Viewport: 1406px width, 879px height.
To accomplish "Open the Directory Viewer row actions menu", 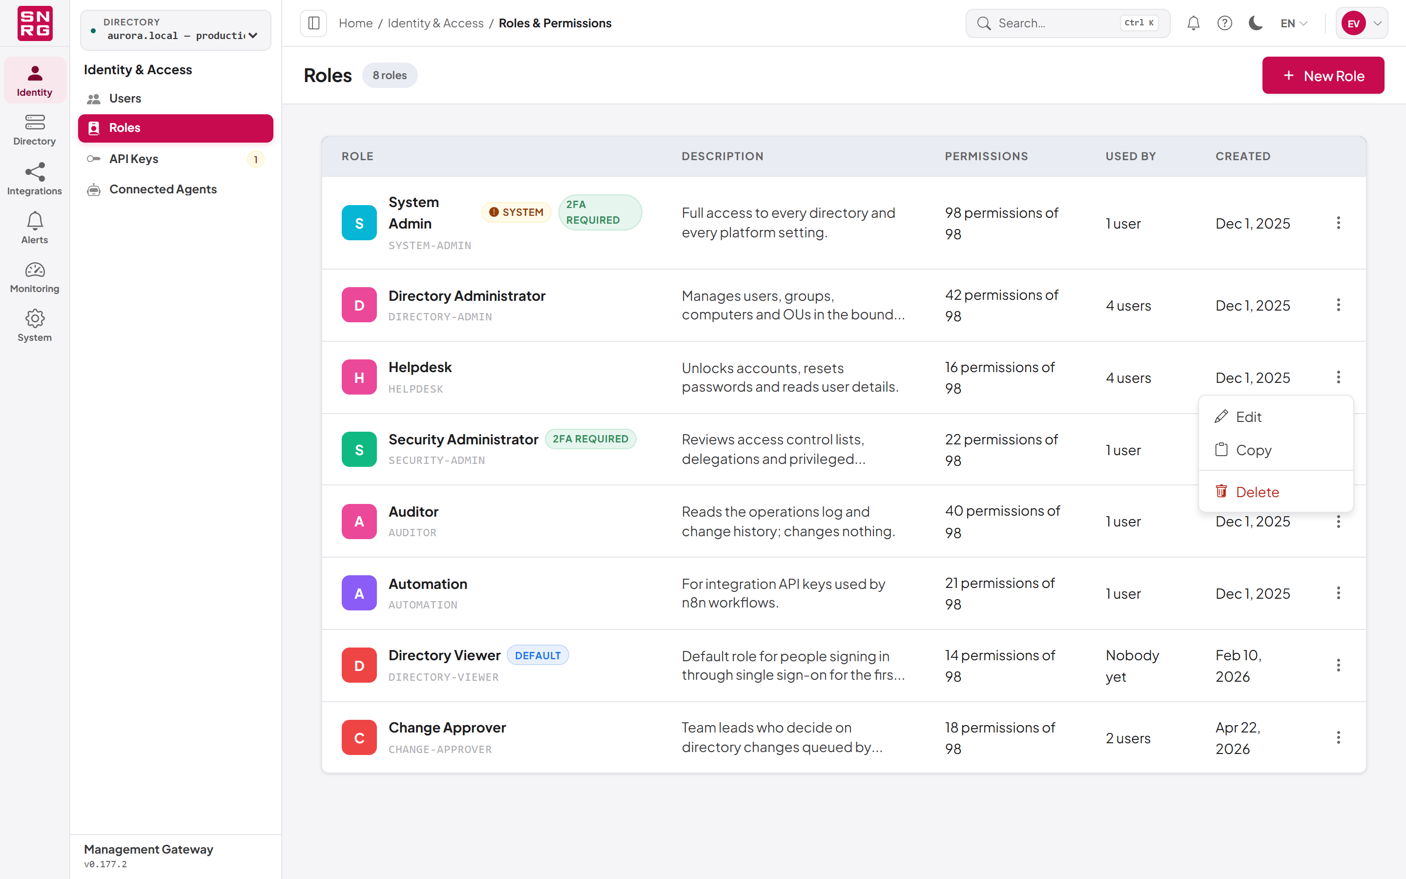I will pos(1339,665).
